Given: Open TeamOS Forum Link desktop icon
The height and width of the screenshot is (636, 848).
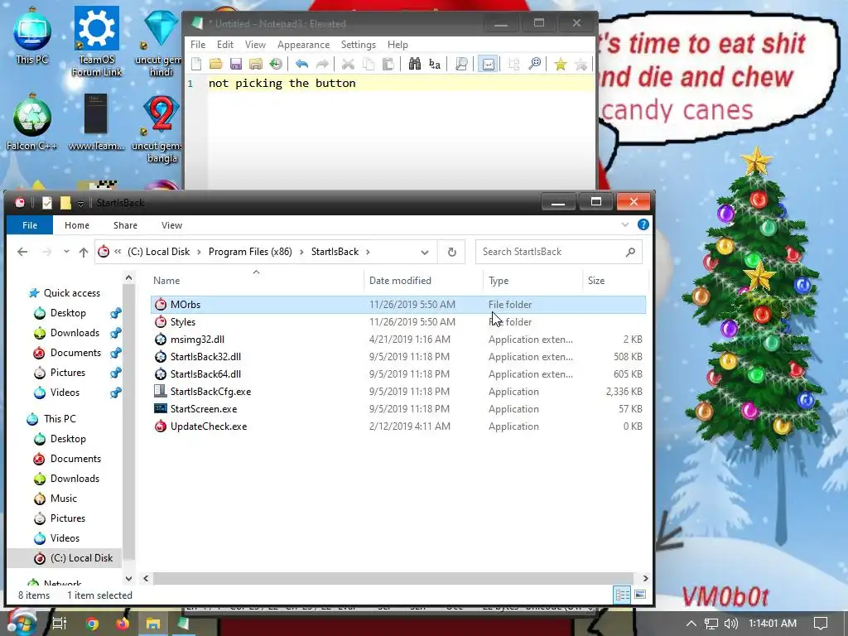Looking at the screenshot, I should click(96, 41).
